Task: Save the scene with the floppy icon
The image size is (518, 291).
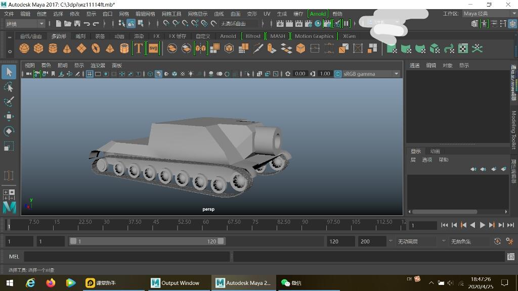Action: pyautogui.click(x=77, y=23)
